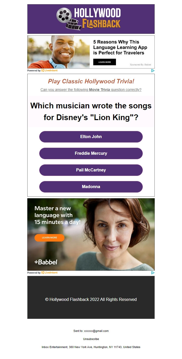The width and height of the screenshot is (182, 359).
Task: Click the black LEARN MORE button
Action: [x=105, y=62]
